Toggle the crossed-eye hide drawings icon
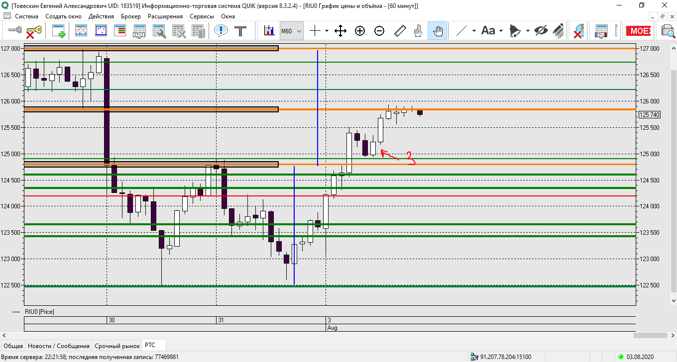Screen dimensions: 677x362 click(541, 31)
